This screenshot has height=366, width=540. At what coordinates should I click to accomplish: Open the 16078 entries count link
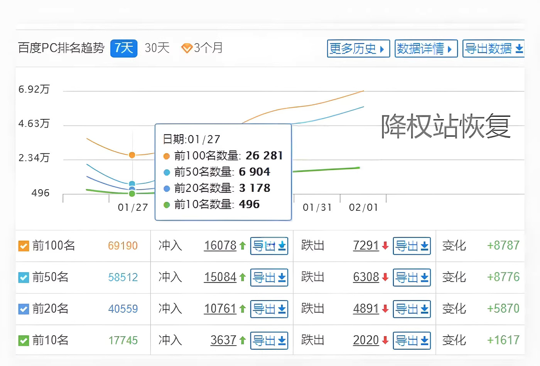coord(220,245)
